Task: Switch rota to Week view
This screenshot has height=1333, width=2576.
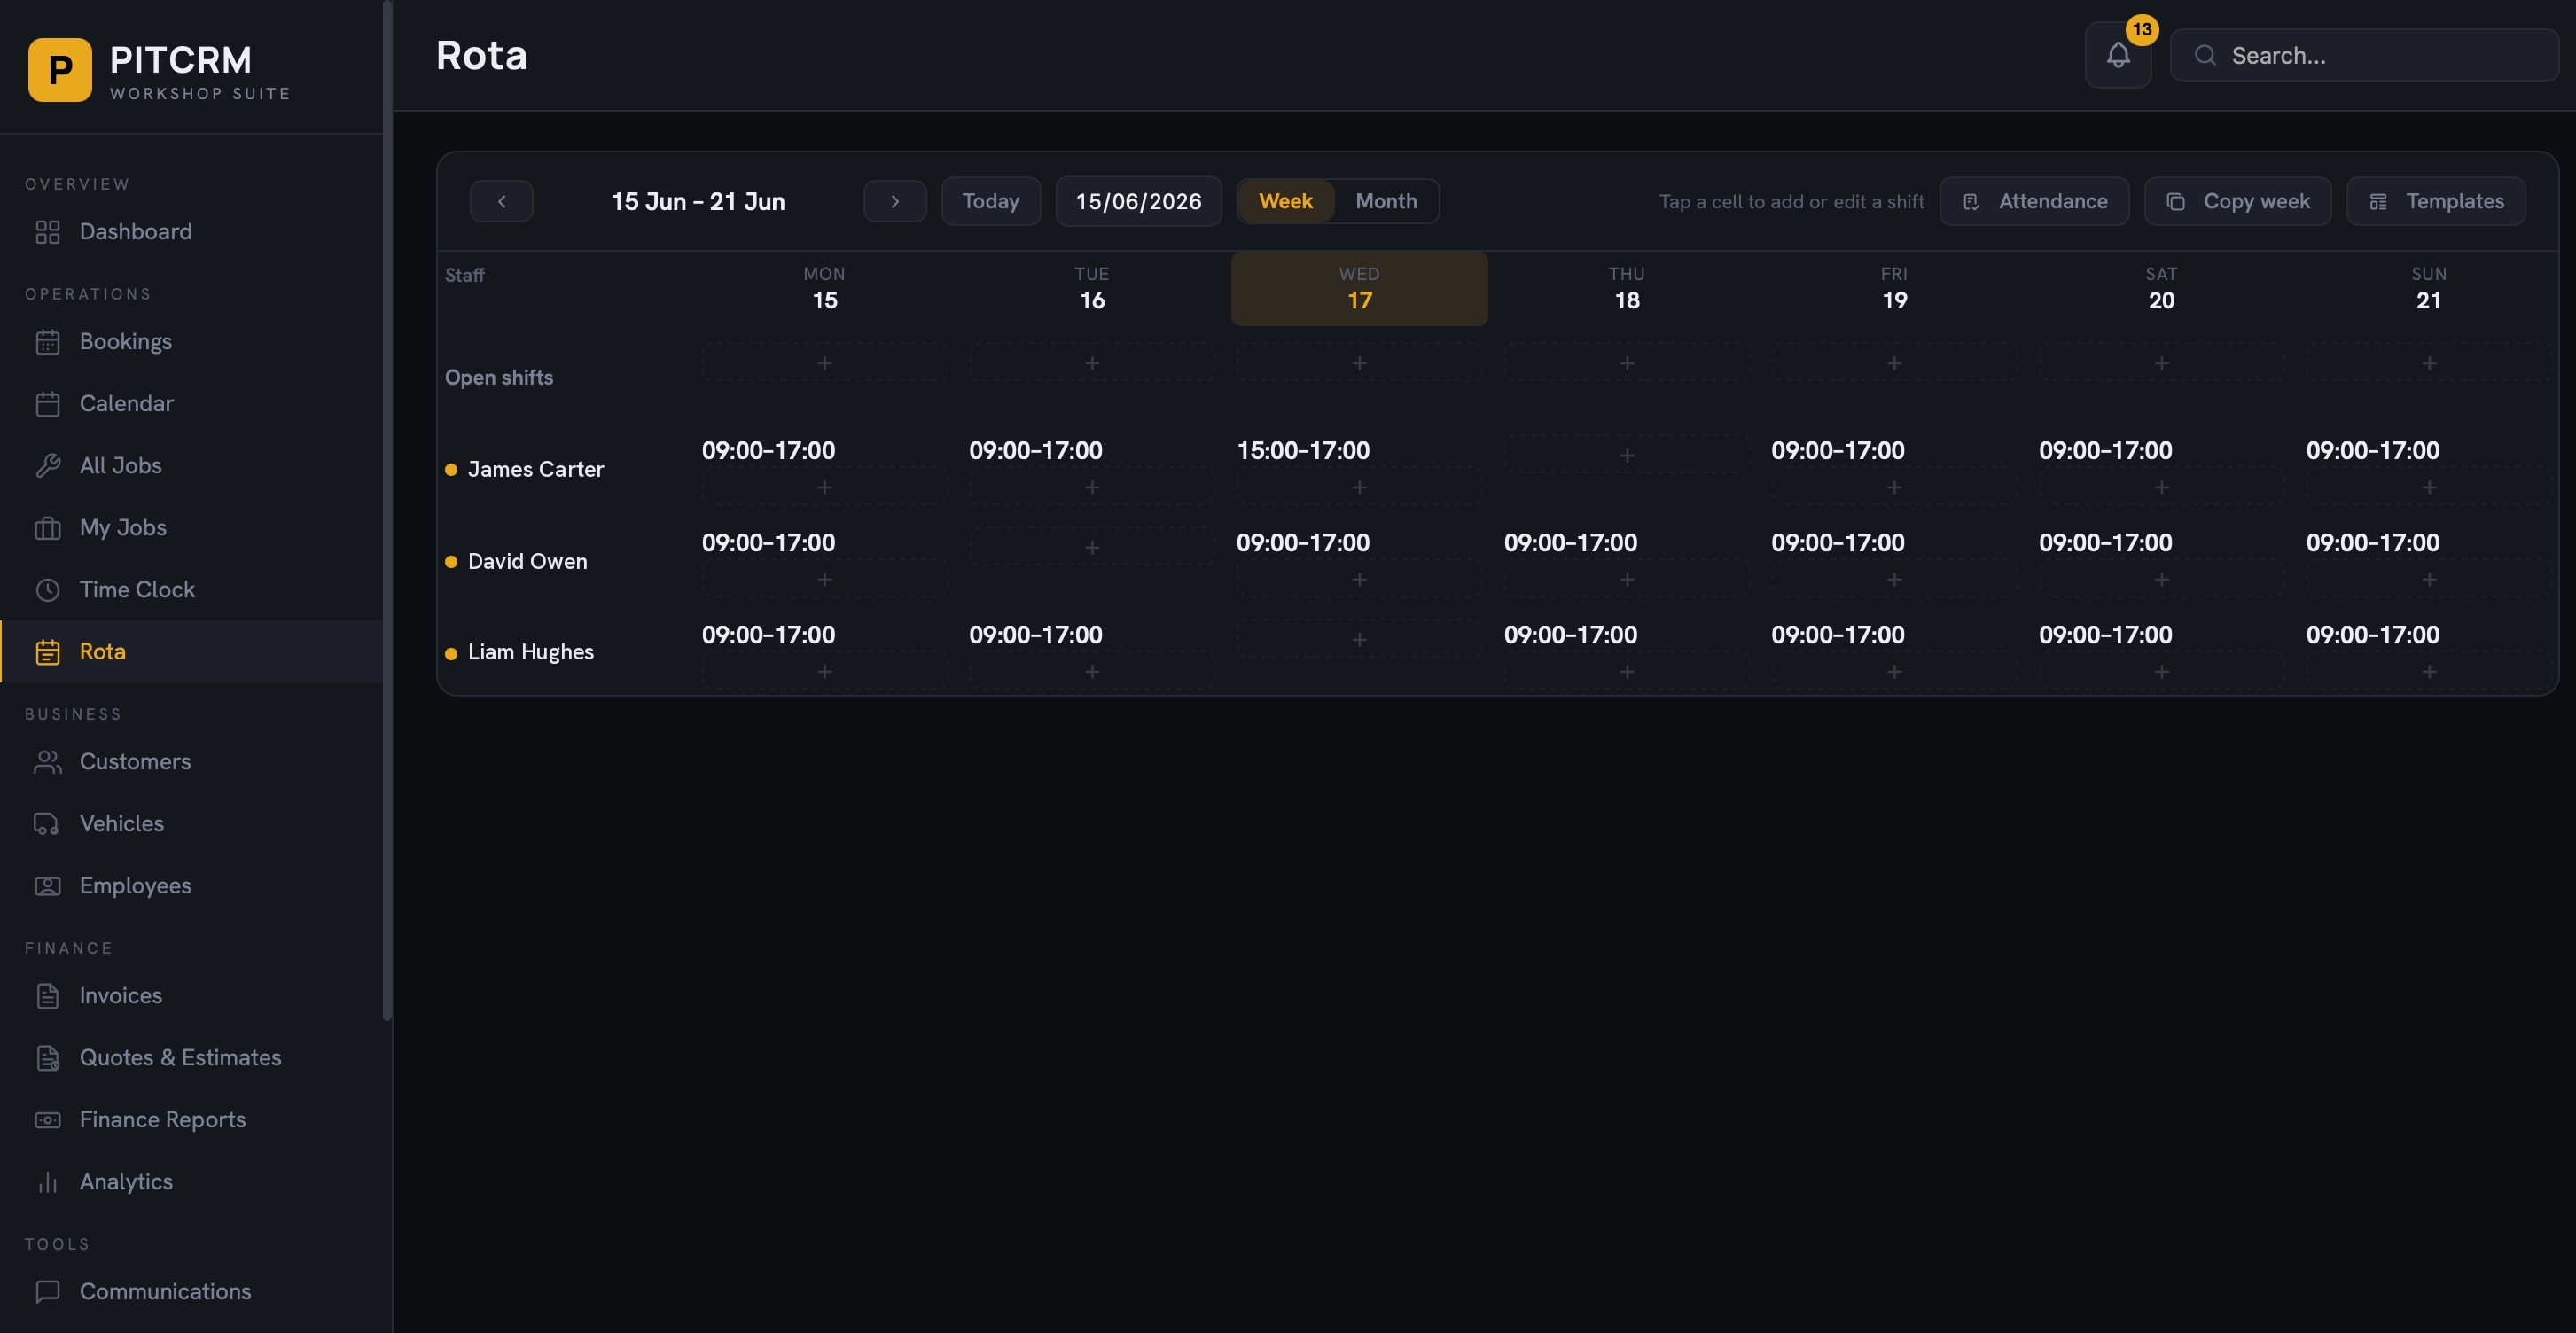Action: 1285,201
